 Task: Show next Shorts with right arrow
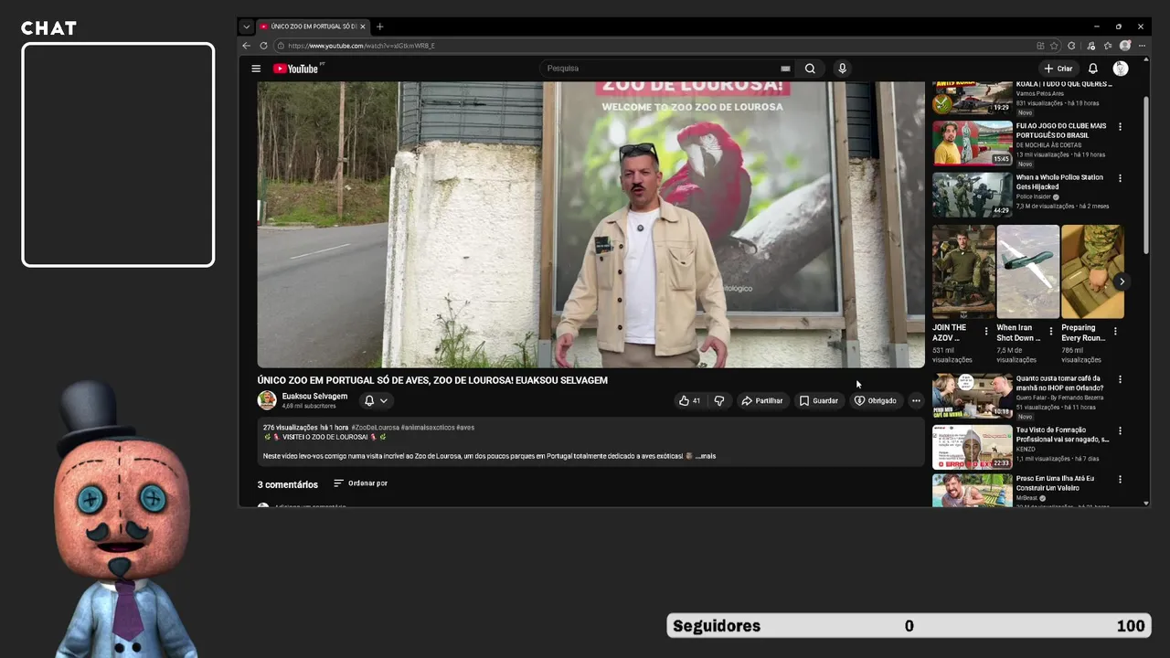(x=1122, y=281)
